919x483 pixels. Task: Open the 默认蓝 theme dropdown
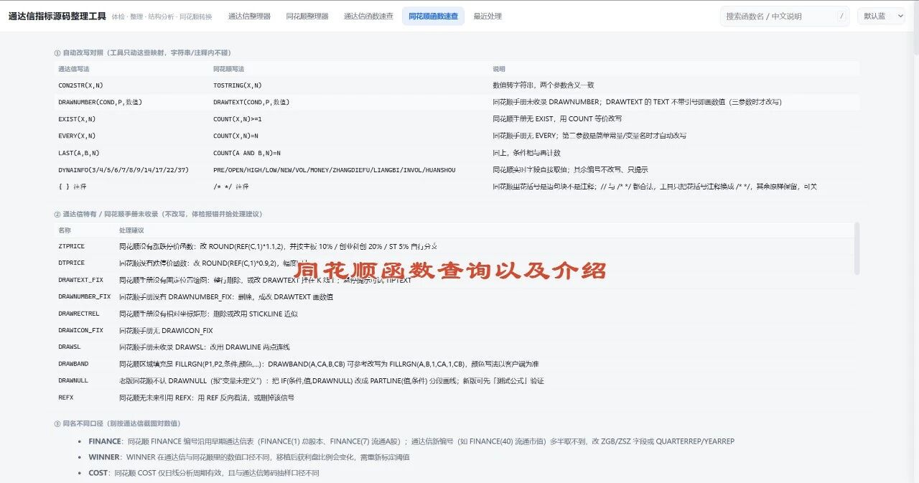pos(881,16)
